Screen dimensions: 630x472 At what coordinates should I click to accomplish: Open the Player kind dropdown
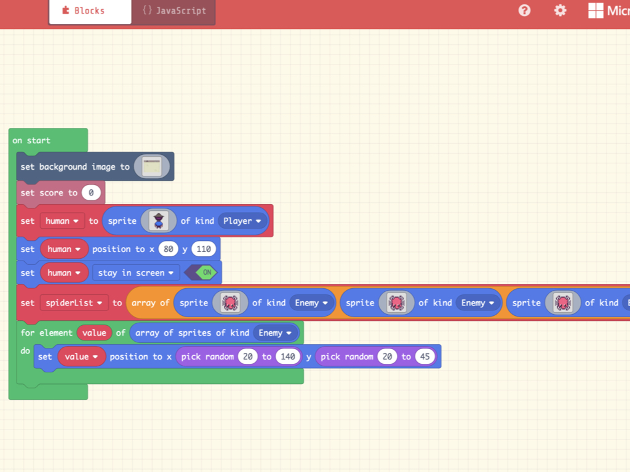[x=242, y=221]
